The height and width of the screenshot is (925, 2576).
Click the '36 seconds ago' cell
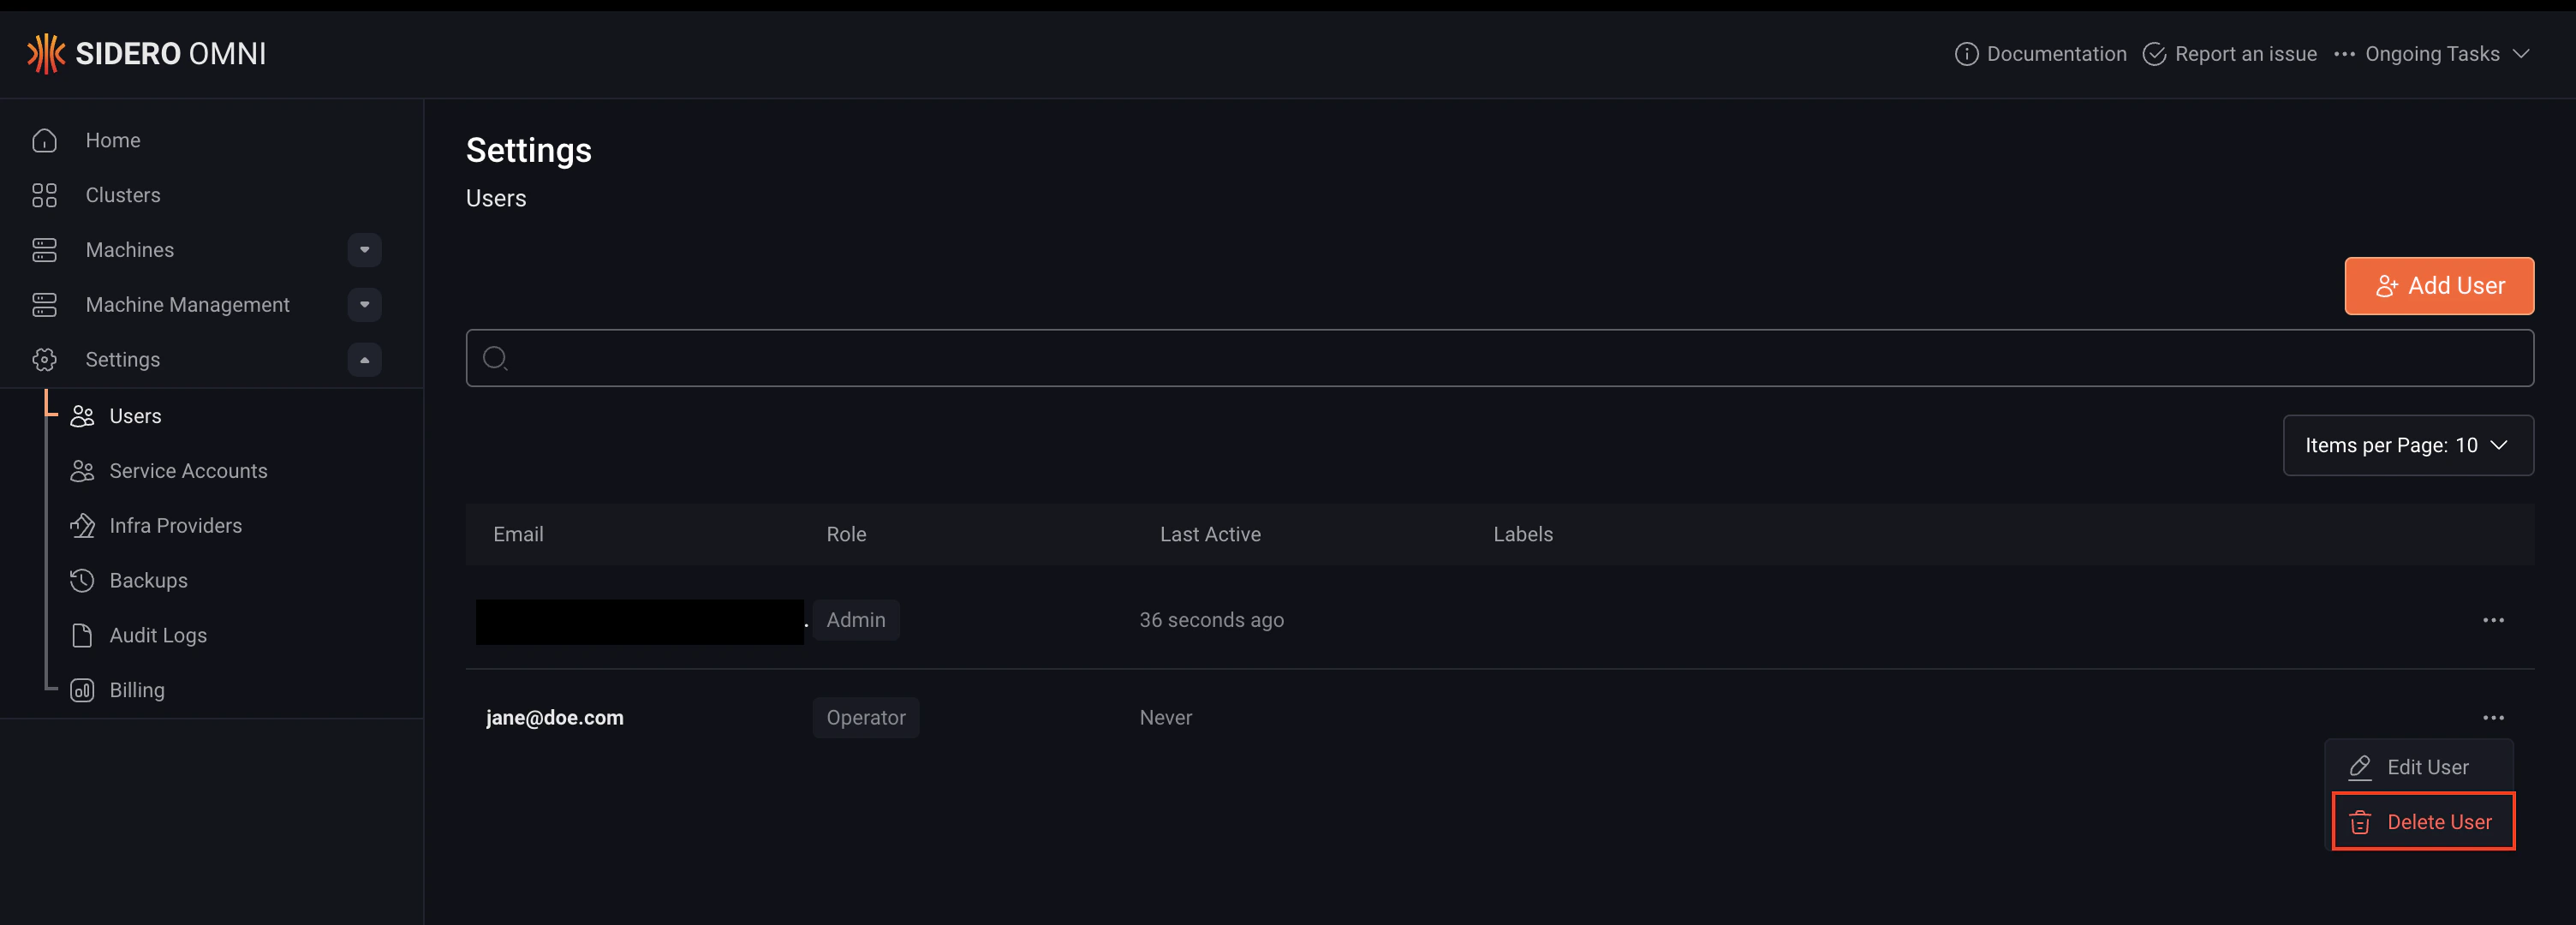coord(1211,620)
